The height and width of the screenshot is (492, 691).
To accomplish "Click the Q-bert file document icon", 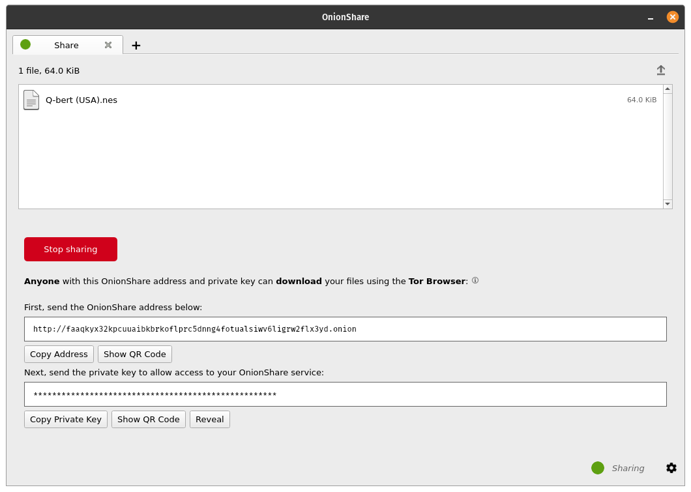I will [31, 100].
